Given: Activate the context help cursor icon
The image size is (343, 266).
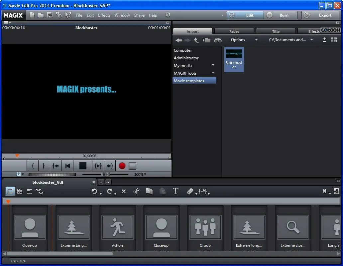Looking at the screenshot, I should [68, 15].
